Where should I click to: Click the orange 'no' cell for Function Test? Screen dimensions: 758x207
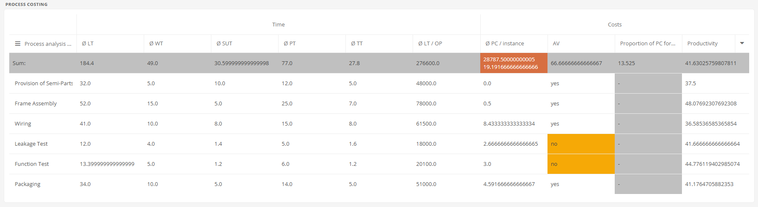click(x=581, y=164)
